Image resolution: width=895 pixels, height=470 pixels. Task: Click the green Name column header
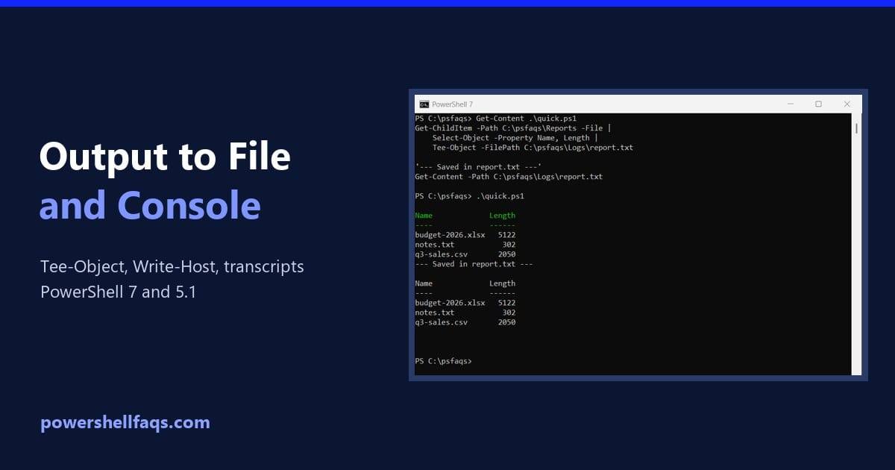[x=424, y=216]
